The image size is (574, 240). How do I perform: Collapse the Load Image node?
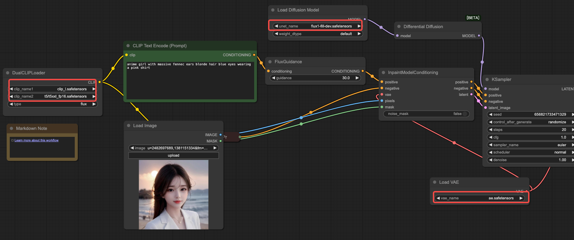pos(129,126)
